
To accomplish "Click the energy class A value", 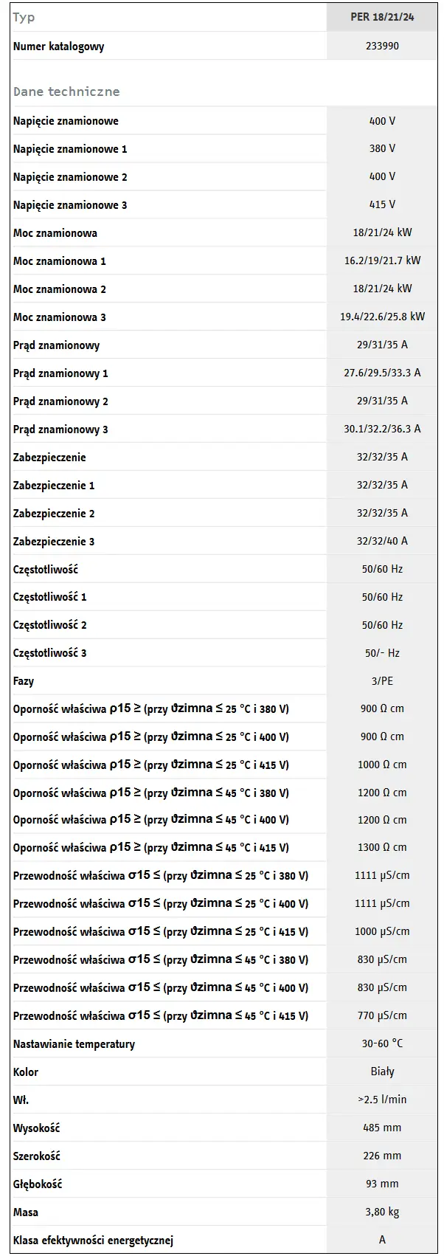I will tap(382, 1240).
